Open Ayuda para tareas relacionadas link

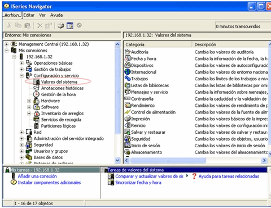click(229, 176)
